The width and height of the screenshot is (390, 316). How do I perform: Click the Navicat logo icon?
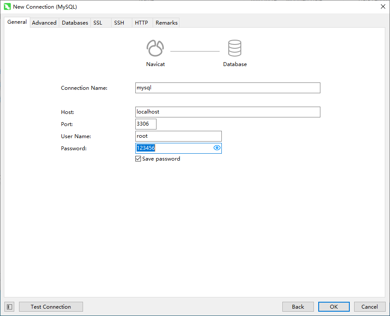(155, 48)
